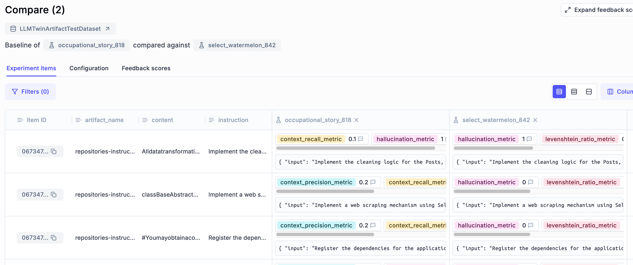The image size is (633, 265).
Task: Click the repositories-instruc... cell in the Alldatatransformati row
Action: click(105, 152)
